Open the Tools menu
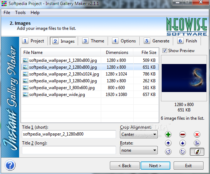The image size is (210, 174). [21, 13]
